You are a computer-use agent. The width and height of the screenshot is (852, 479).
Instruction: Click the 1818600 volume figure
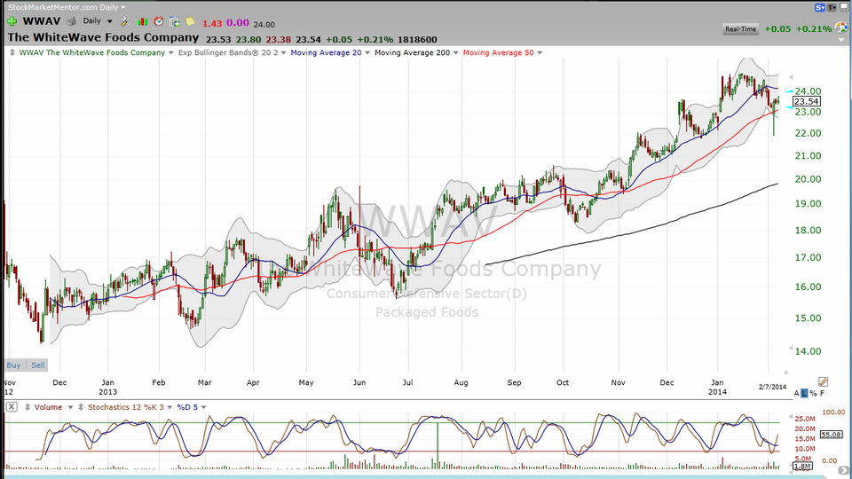tap(417, 40)
